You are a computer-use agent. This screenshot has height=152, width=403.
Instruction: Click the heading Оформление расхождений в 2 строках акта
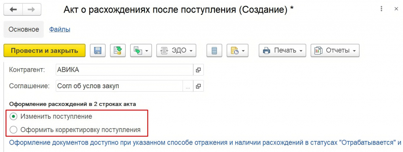pos(72,104)
